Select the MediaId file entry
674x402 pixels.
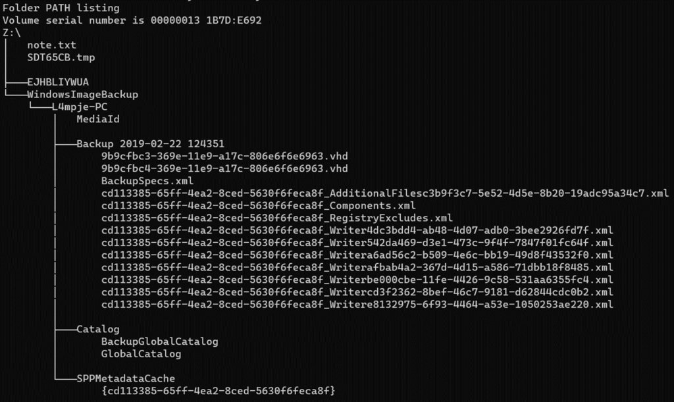coord(97,119)
